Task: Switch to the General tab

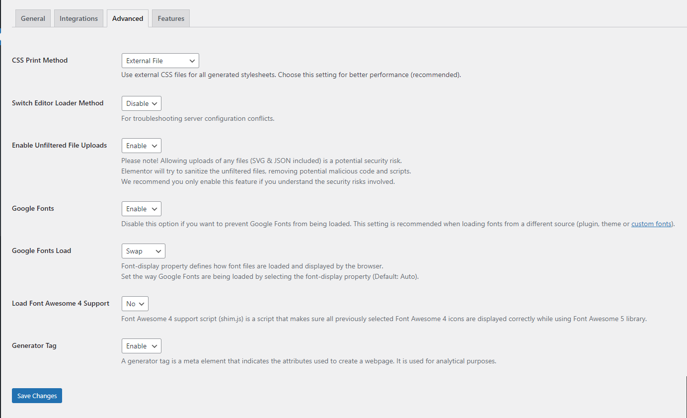Action: click(x=33, y=18)
